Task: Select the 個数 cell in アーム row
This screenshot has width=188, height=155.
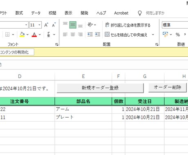Action: coord(119,109)
